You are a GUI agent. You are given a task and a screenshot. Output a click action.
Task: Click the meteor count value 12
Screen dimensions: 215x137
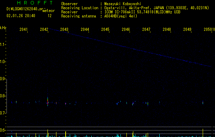click(50, 16)
